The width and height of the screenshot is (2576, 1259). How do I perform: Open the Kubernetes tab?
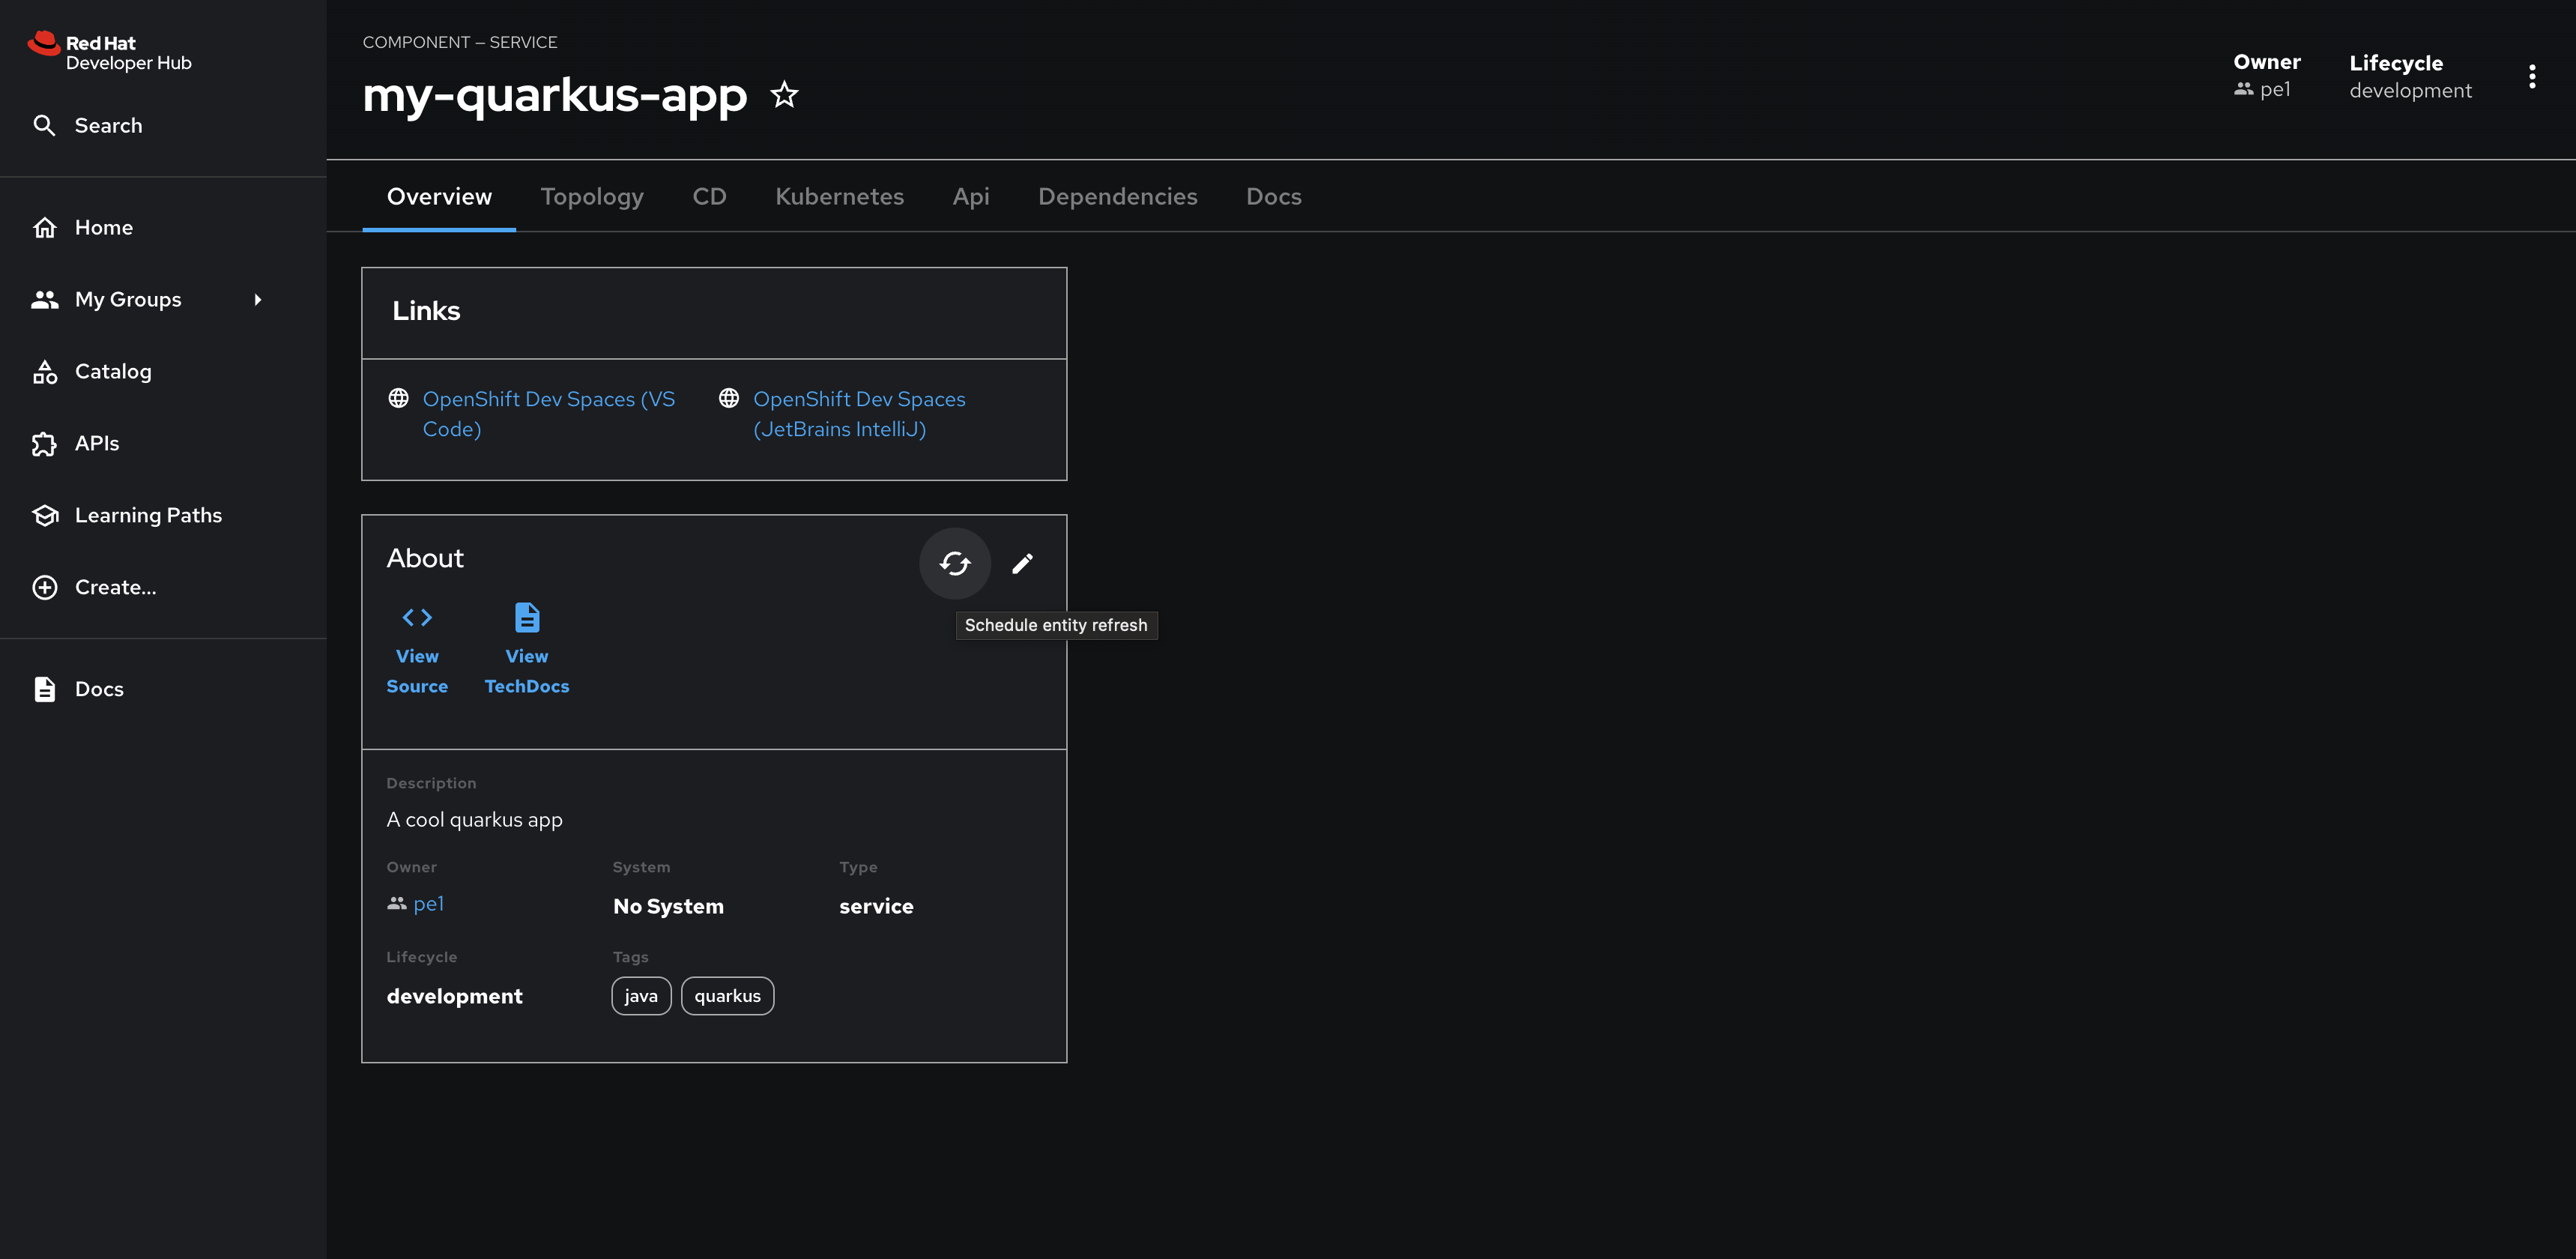click(x=839, y=196)
